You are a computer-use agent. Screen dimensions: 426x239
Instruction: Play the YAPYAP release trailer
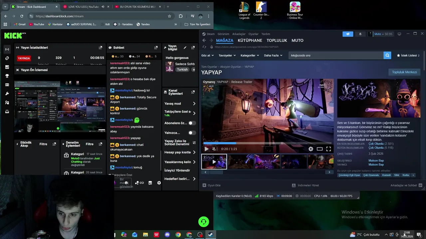click(x=206, y=149)
